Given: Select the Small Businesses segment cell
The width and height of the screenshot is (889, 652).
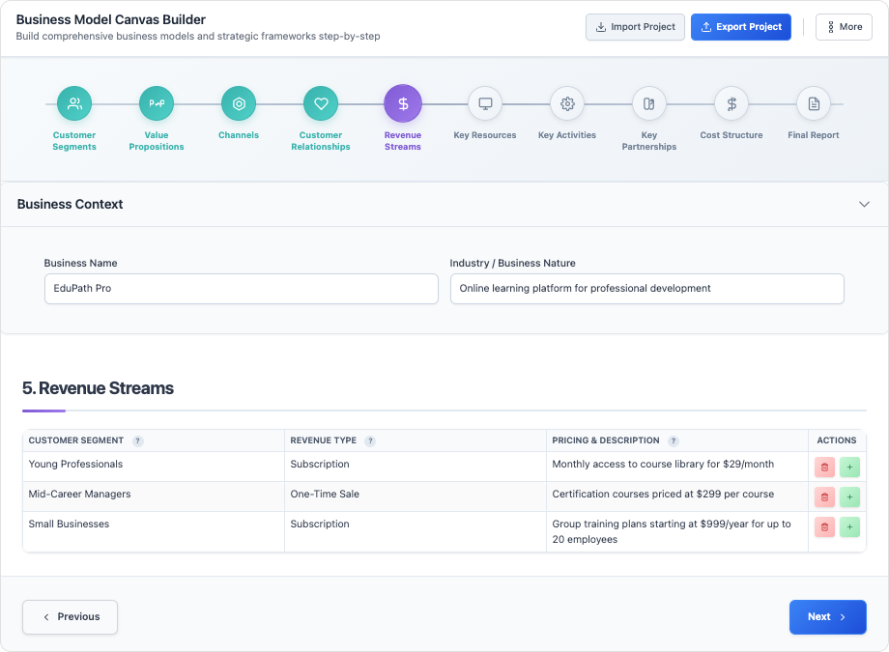Looking at the screenshot, I should (154, 532).
